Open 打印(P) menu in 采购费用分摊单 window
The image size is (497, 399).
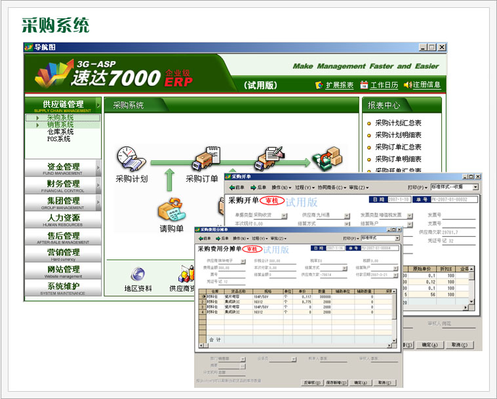351,238
